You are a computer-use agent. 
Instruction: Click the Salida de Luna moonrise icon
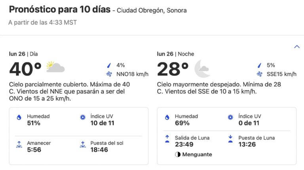167,139
